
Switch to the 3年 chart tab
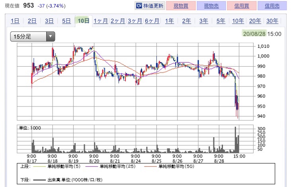(203, 21)
